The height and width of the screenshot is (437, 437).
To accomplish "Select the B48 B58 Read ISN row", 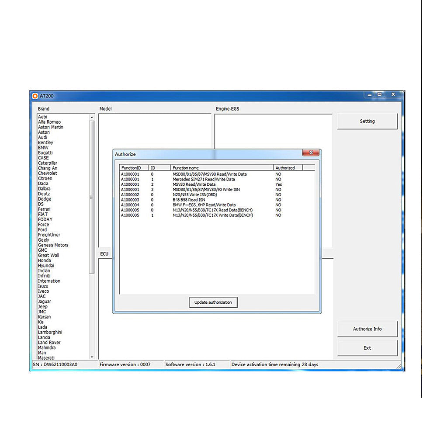I will click(x=189, y=200).
